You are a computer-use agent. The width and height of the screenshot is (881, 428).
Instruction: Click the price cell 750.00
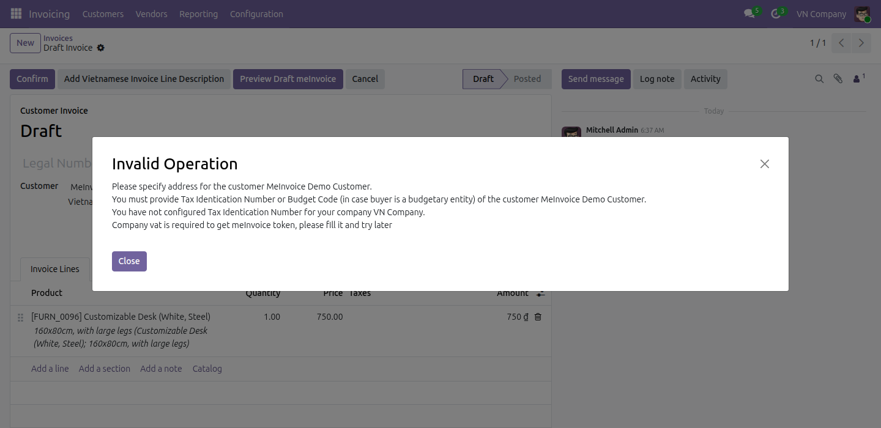[x=330, y=317]
